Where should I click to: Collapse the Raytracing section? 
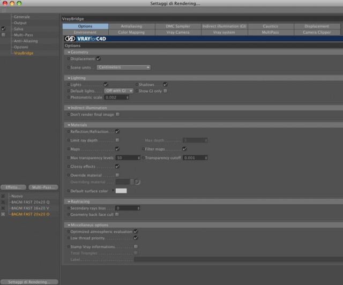pyautogui.click(x=69, y=201)
